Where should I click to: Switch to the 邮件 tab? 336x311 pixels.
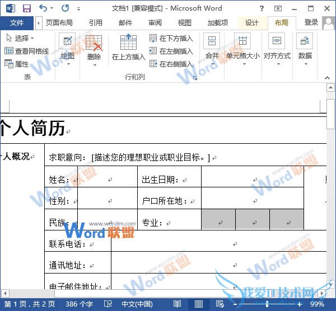[125, 22]
